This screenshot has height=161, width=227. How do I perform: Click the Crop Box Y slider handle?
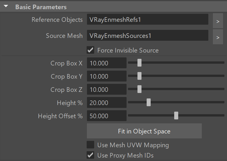point(139,76)
